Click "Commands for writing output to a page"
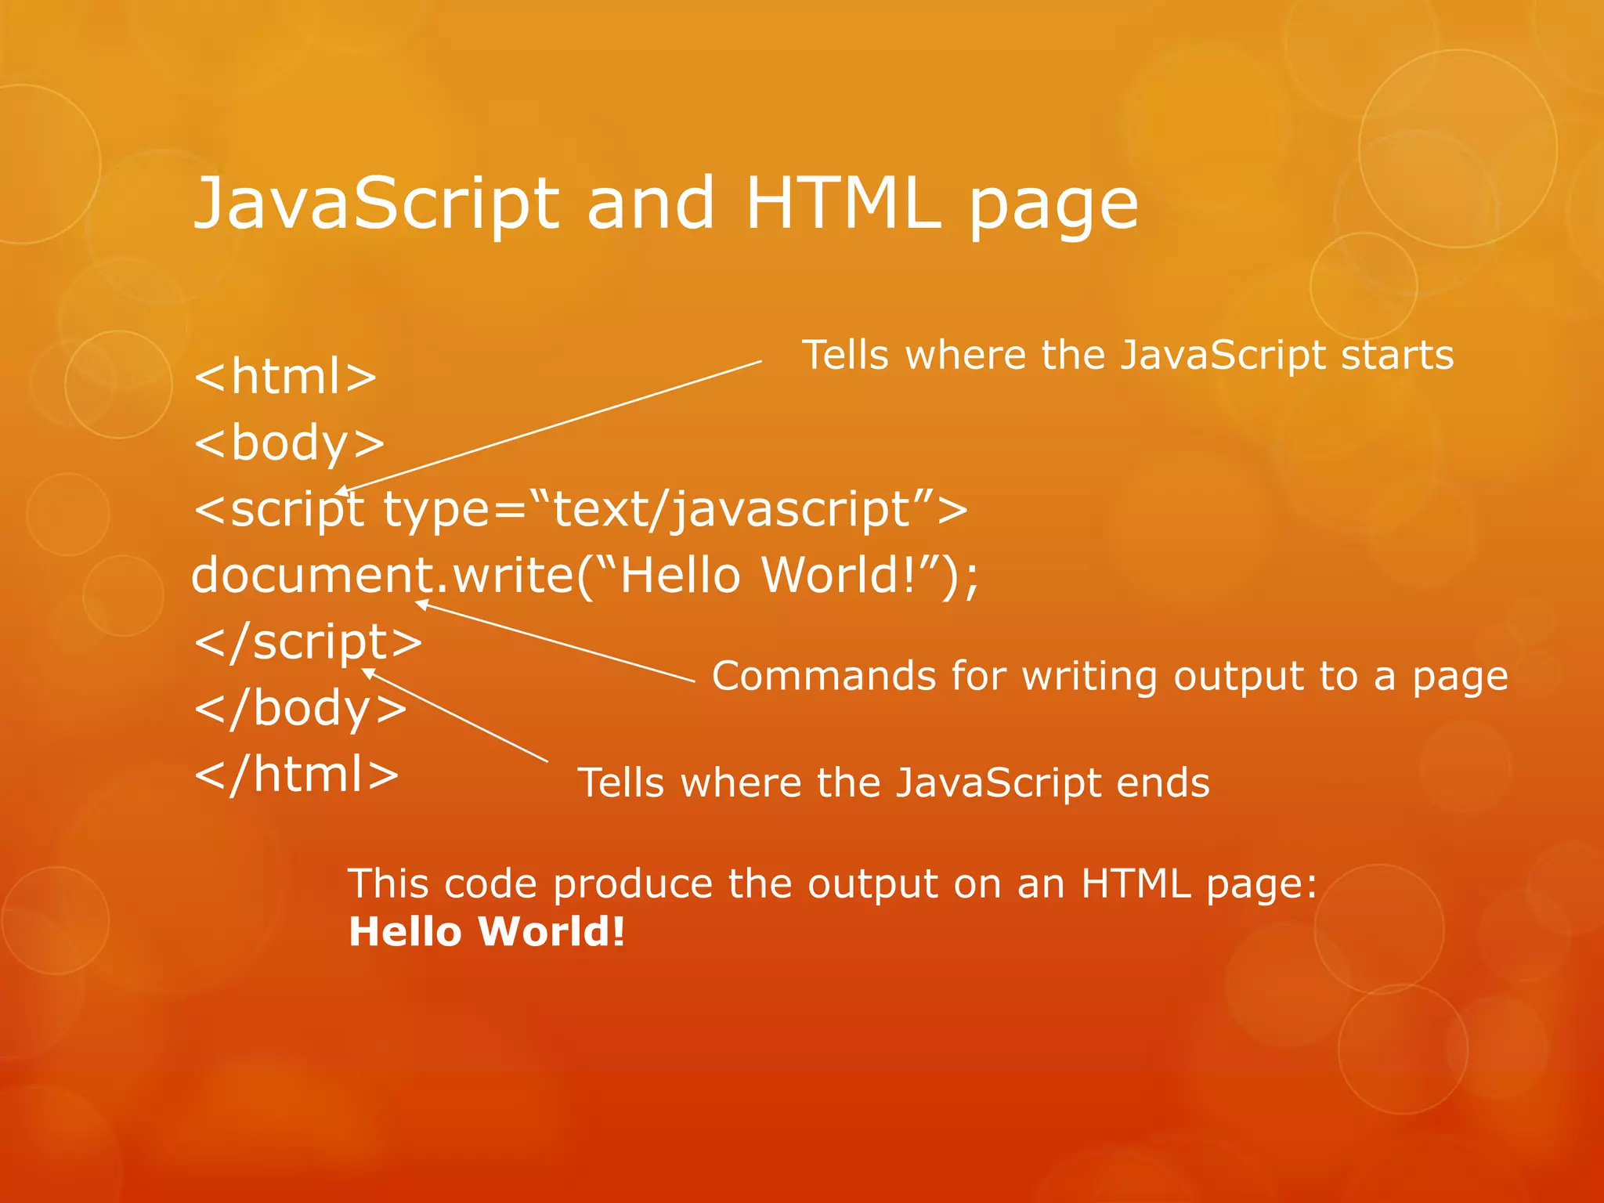The height and width of the screenshot is (1203, 1604). click(x=1110, y=677)
